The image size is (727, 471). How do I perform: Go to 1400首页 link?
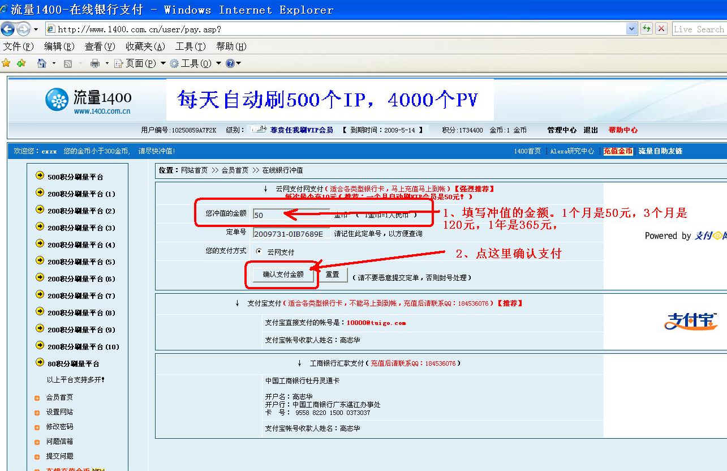tap(527, 151)
